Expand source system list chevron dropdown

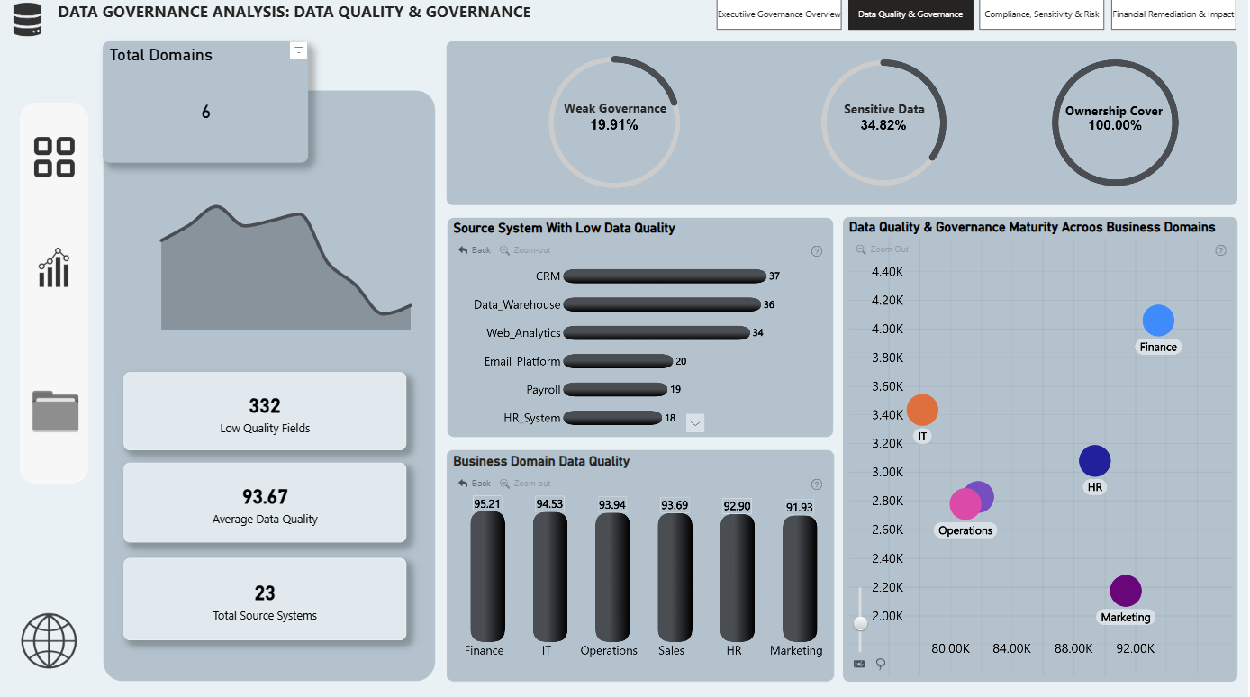pos(695,422)
